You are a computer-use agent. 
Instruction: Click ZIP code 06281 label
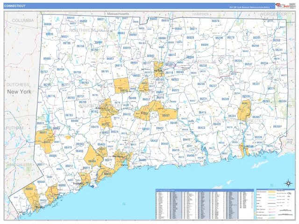(256, 37)
